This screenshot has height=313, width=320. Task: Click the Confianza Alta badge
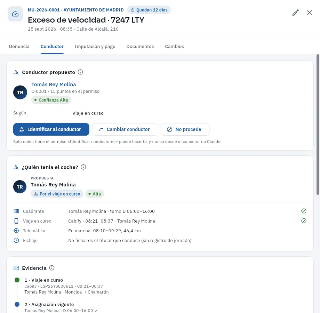click(x=51, y=100)
